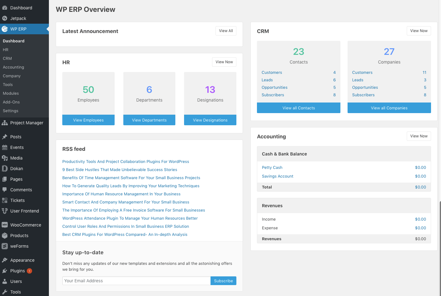Viewport: 441px width, 296px height.
Task: Open 'WordPress Attendance Plugin' RSS article
Action: point(130,218)
